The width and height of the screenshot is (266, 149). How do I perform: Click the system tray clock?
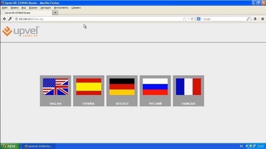[261, 146]
